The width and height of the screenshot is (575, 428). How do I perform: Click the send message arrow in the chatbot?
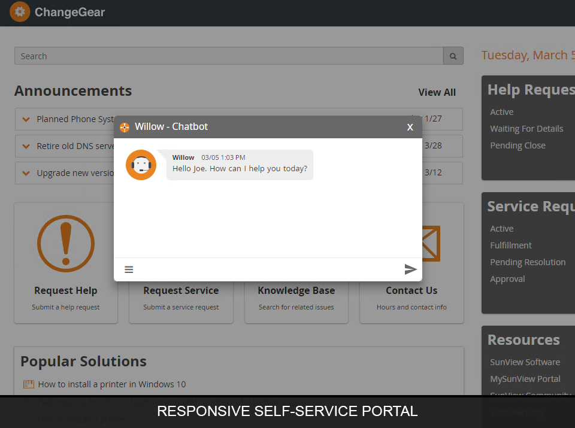[x=411, y=269]
